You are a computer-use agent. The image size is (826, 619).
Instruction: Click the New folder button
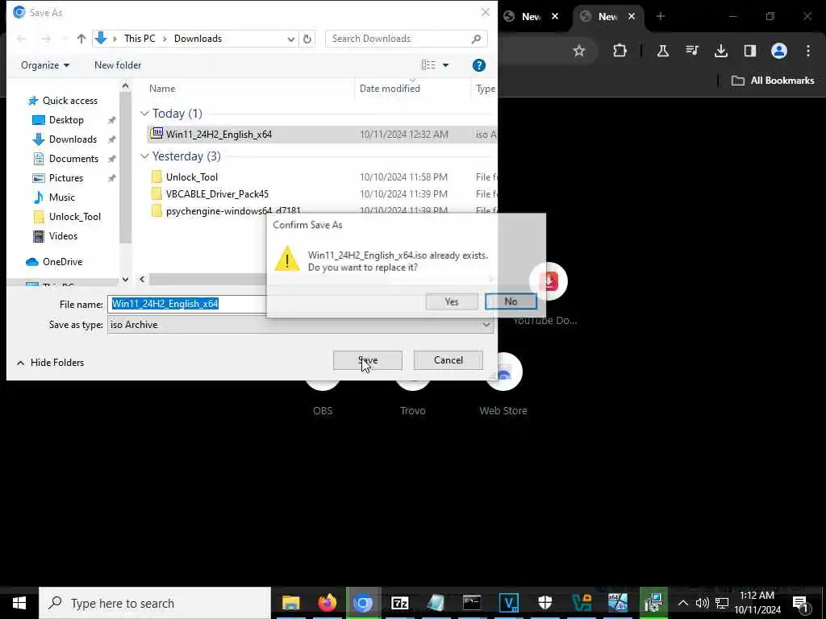coord(118,65)
